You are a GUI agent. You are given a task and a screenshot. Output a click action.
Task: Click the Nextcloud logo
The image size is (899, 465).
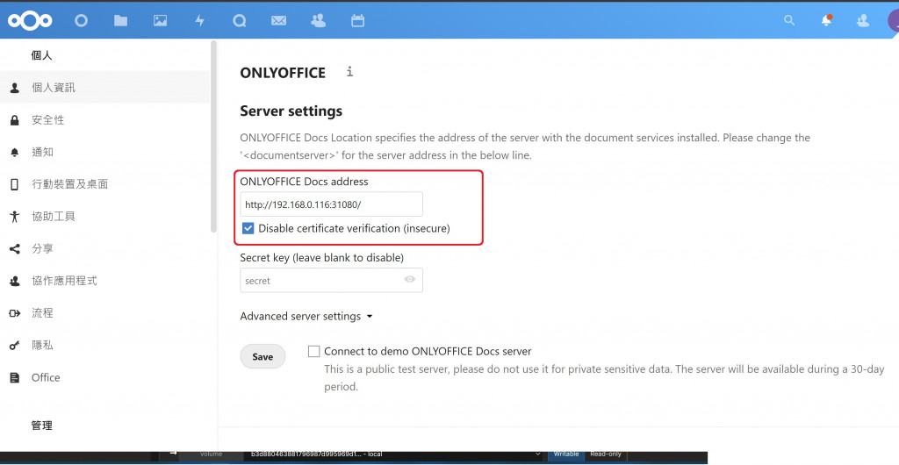coord(30,20)
